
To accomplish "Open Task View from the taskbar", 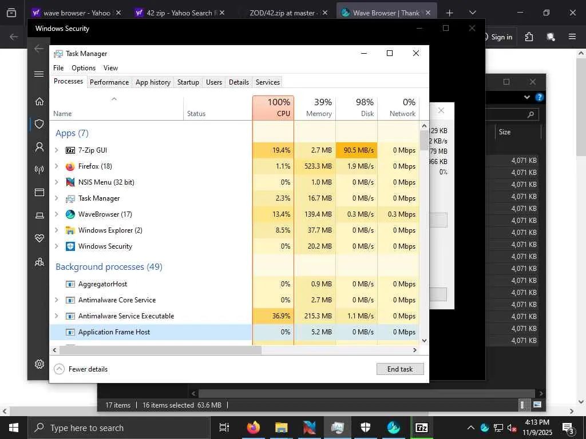I will [x=224, y=428].
